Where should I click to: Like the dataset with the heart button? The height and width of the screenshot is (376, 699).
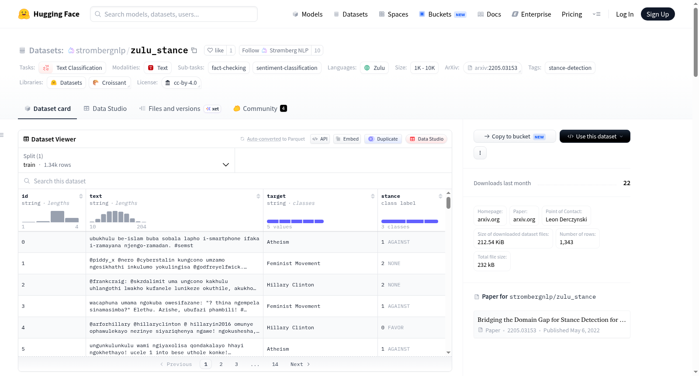click(215, 50)
